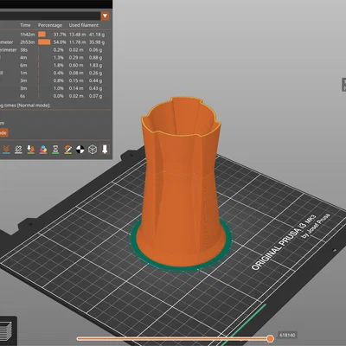Select the 41.18 g filament weight

tap(97, 35)
